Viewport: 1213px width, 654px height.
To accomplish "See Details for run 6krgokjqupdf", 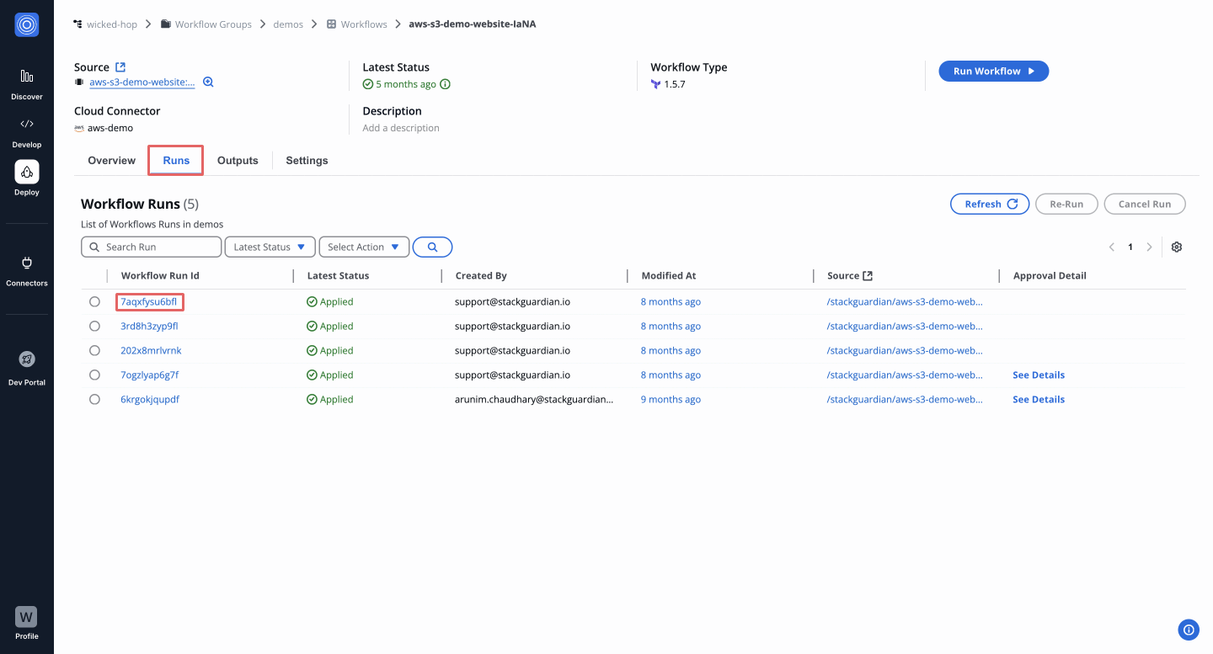I will 1039,399.
